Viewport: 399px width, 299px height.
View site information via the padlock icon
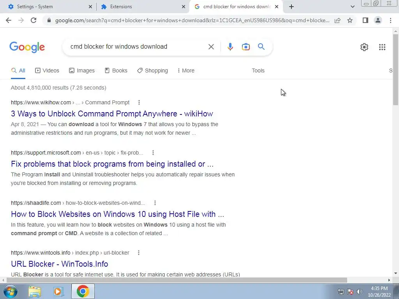point(49,20)
